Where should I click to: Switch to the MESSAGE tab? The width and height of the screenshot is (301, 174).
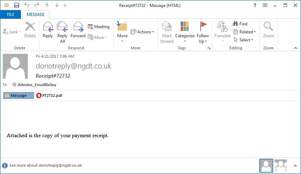tap(36, 15)
